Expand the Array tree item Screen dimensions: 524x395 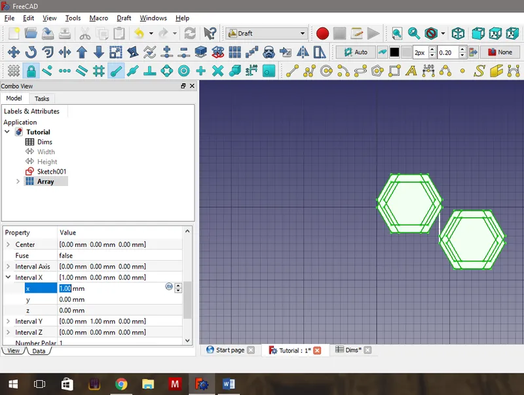[18, 181]
